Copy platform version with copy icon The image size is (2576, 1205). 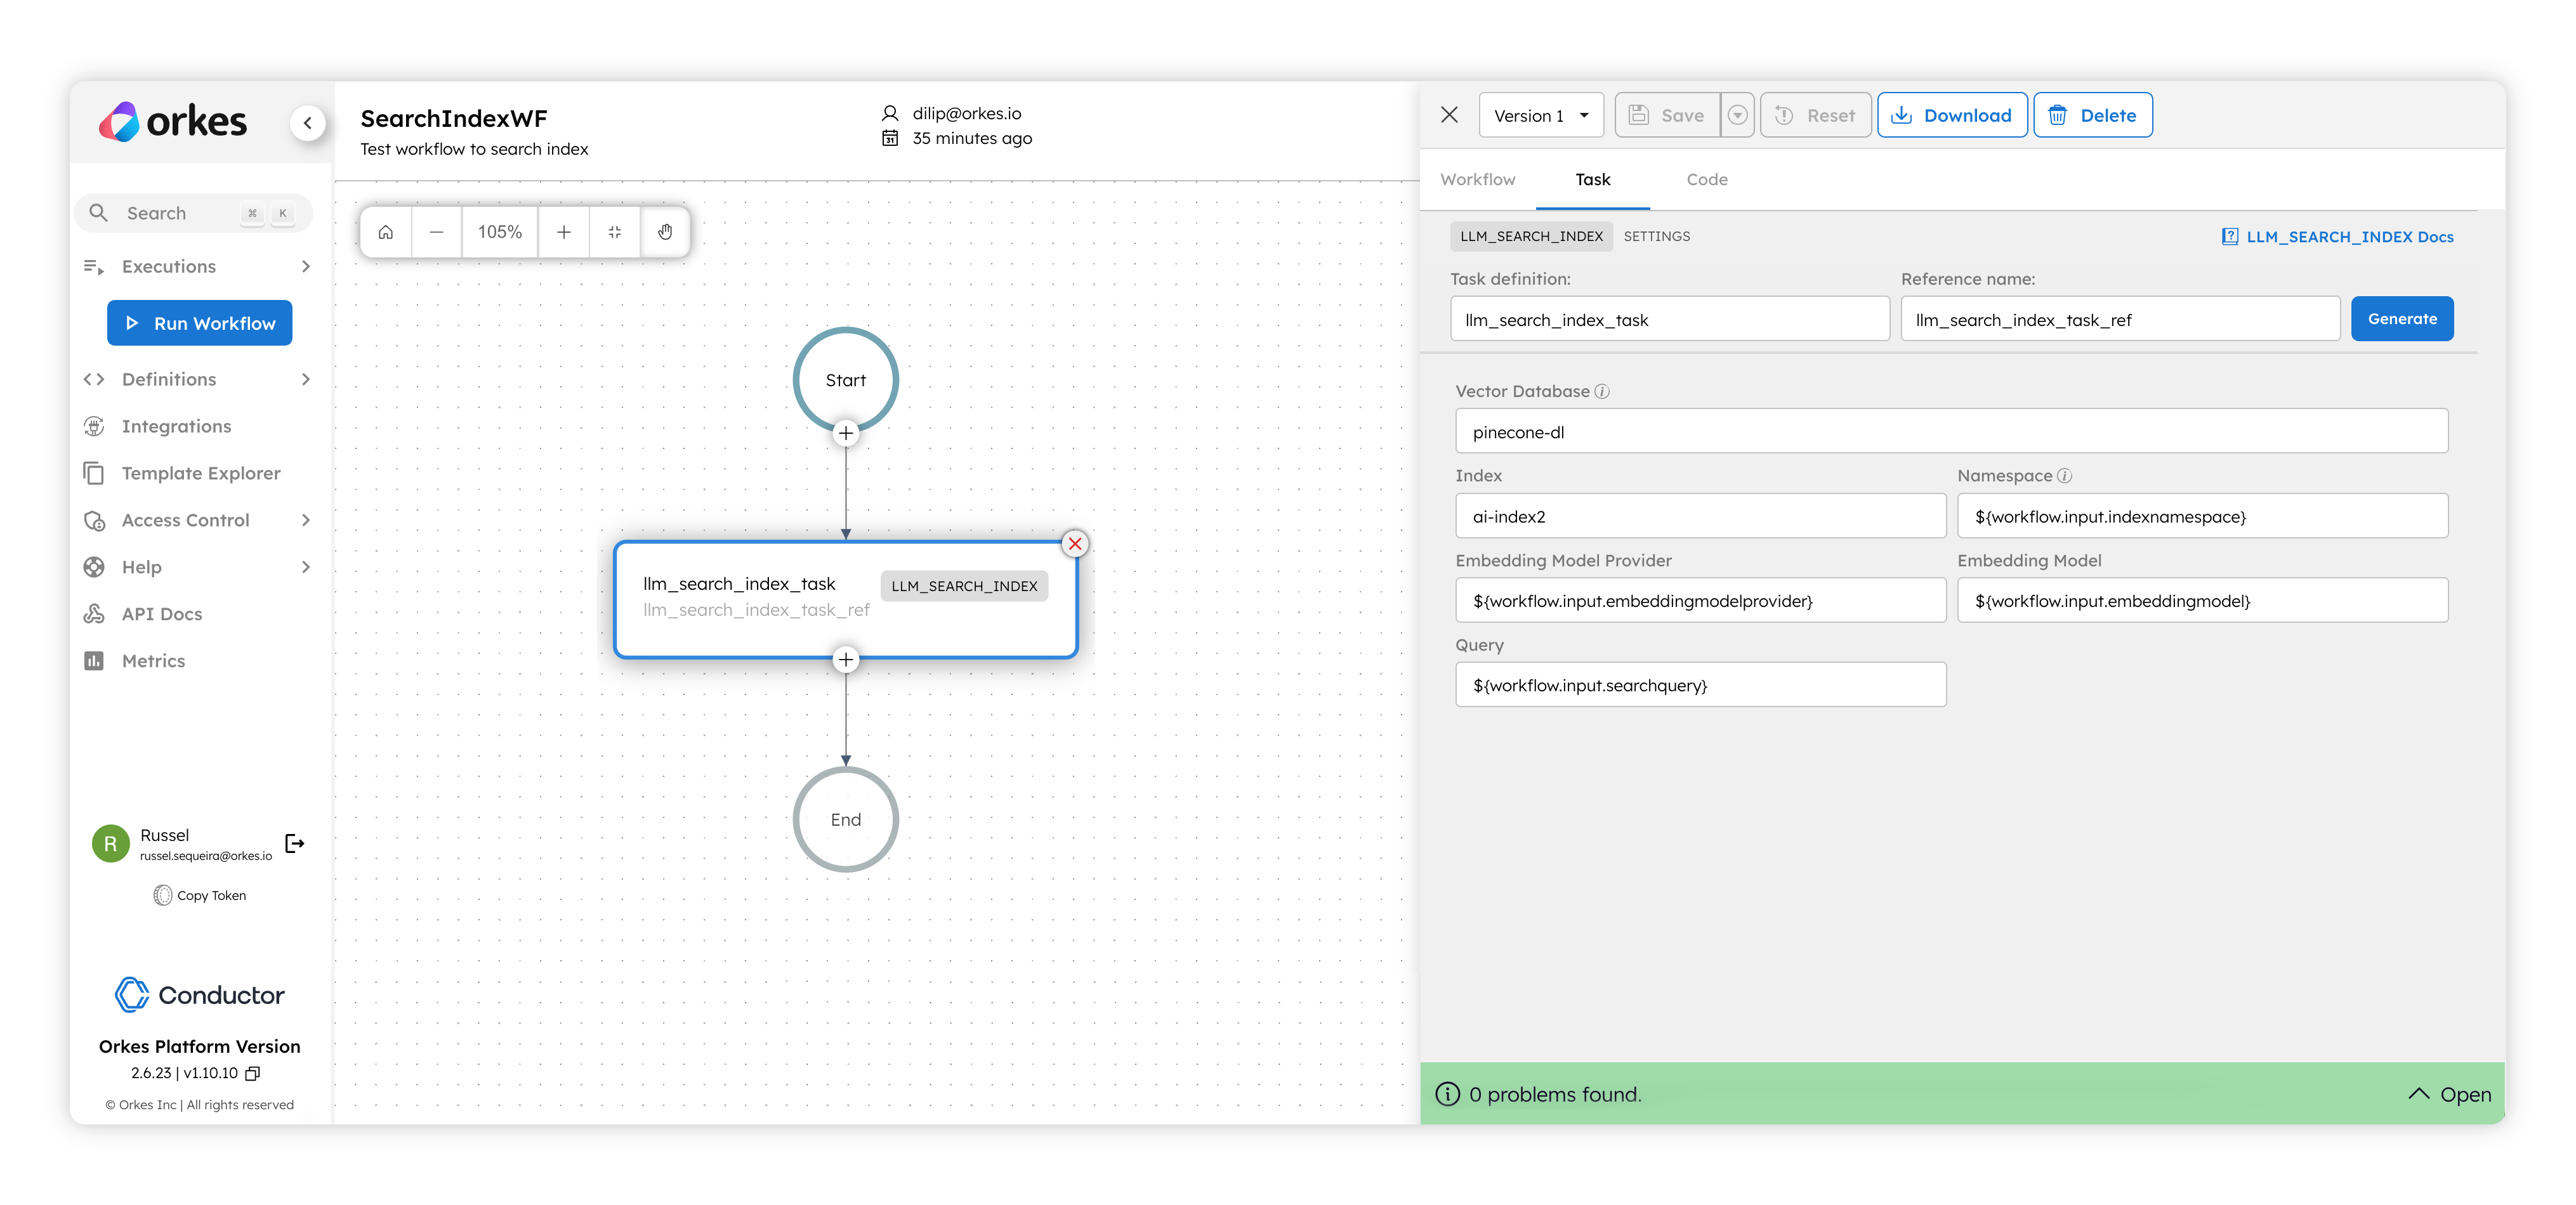tap(253, 1073)
